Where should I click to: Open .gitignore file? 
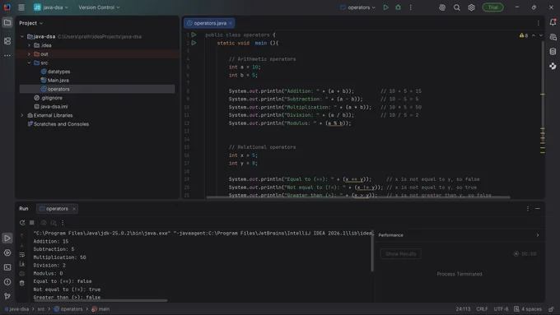point(51,98)
